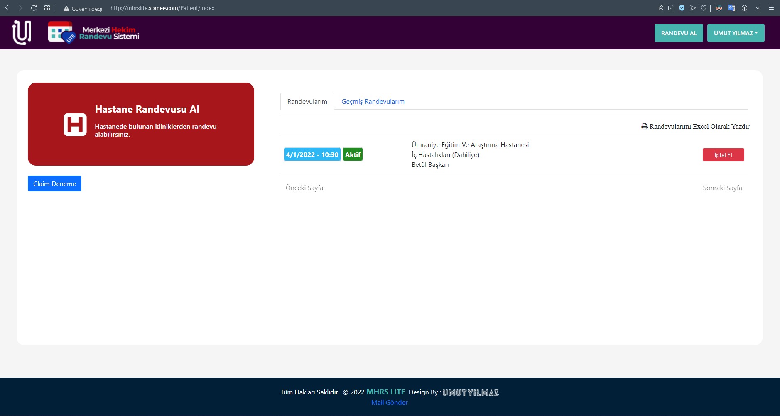Open the browser downloads icon
Image resolution: width=780 pixels, height=416 pixels.
coord(758,8)
